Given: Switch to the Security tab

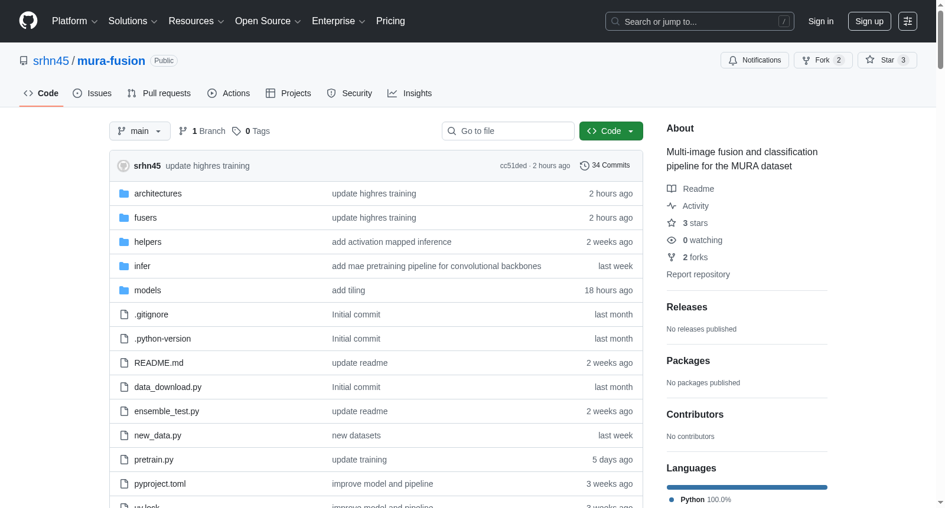Looking at the screenshot, I should coord(350,93).
